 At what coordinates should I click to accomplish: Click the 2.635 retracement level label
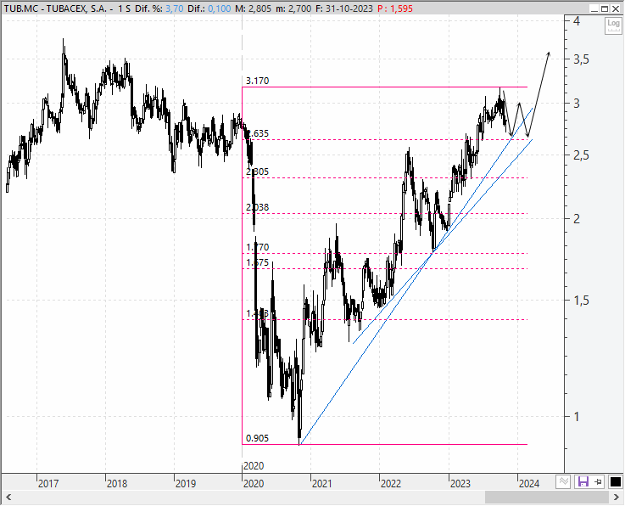[x=258, y=133]
